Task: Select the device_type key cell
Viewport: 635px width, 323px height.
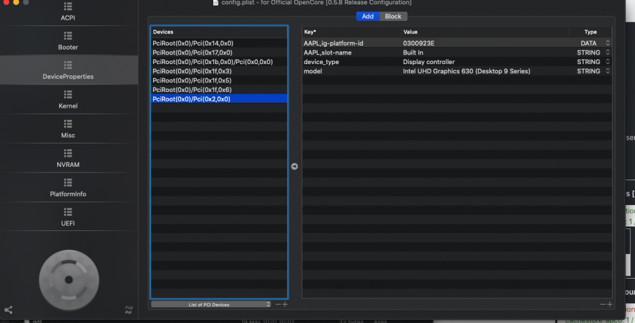Action: point(321,62)
